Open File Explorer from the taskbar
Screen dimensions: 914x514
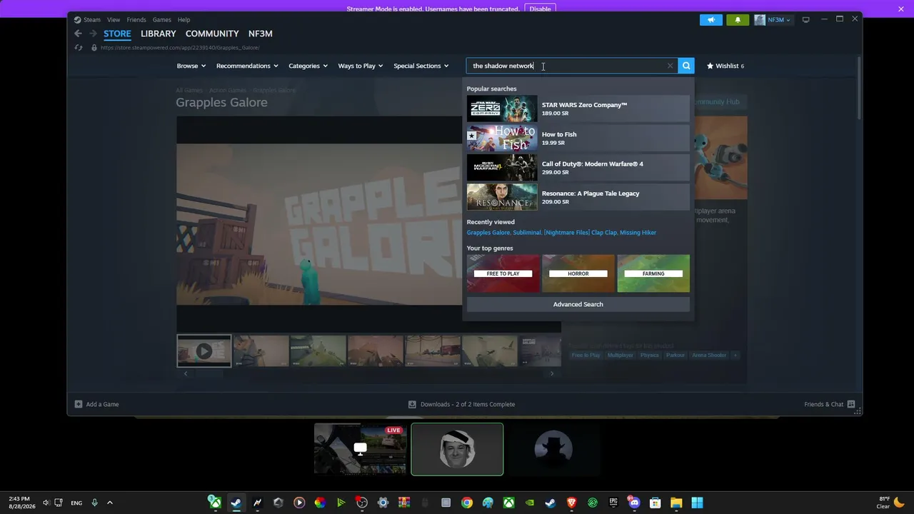676,503
